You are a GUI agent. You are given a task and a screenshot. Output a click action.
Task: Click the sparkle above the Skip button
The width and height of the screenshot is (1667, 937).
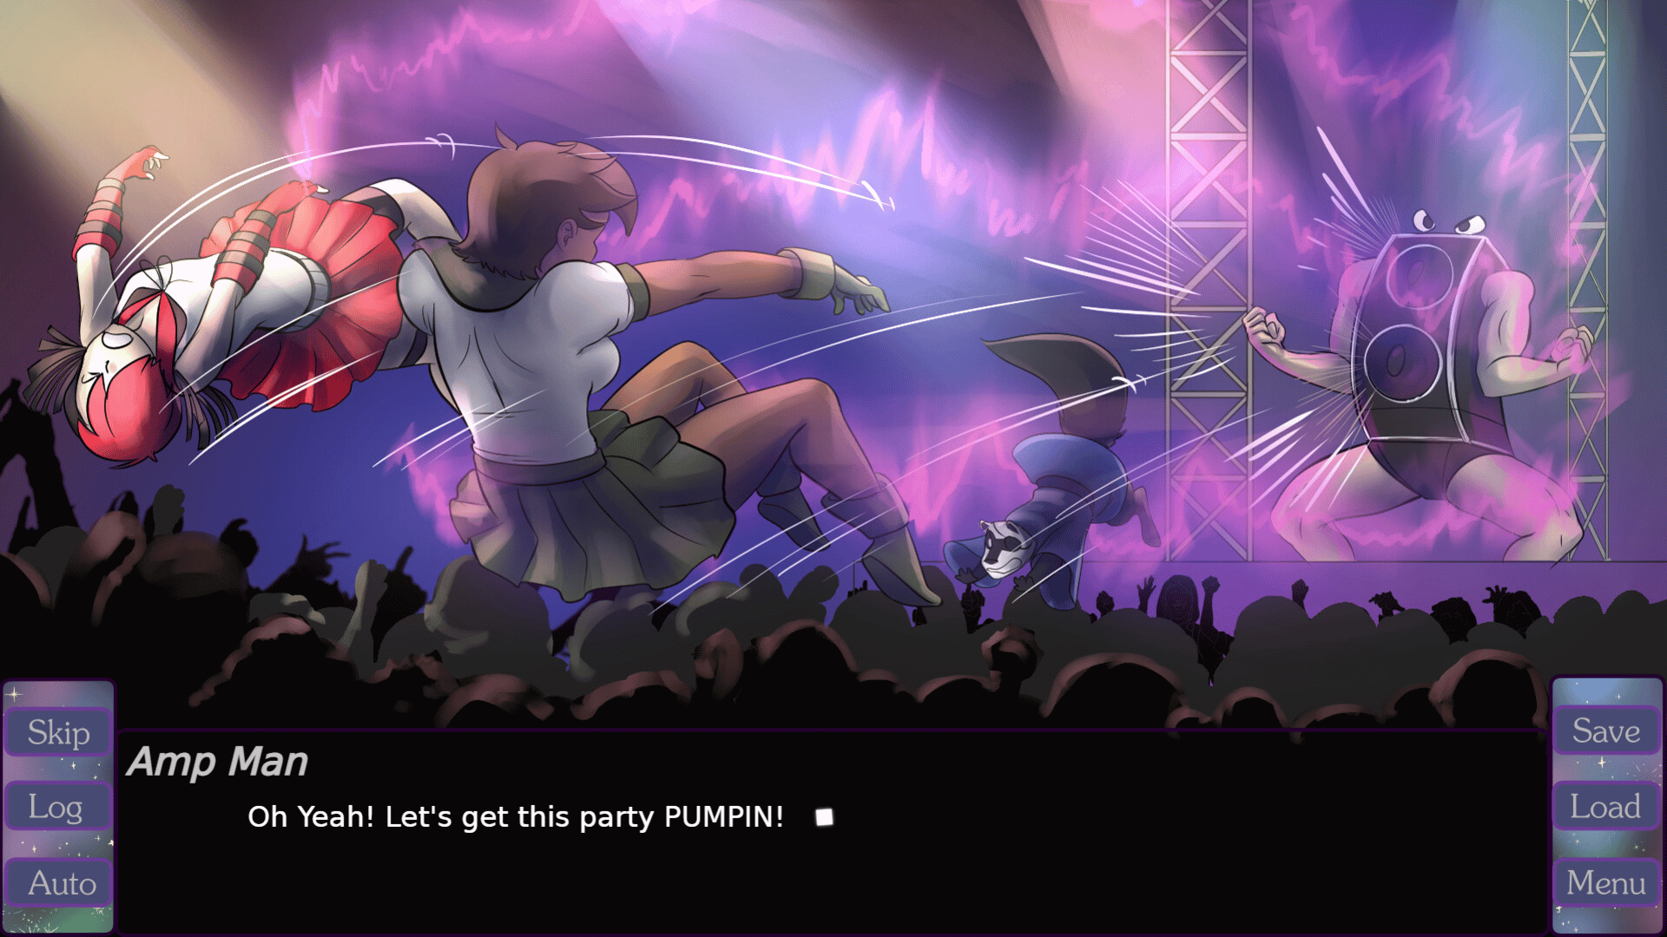[15, 693]
